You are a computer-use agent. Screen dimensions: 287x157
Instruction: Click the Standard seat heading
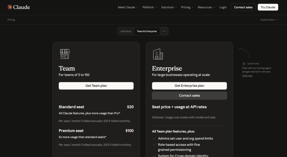pos(71,107)
